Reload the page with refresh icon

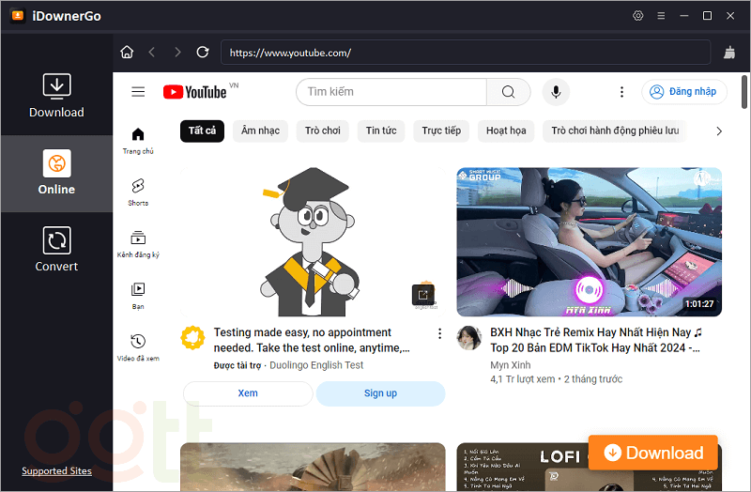pyautogui.click(x=203, y=53)
